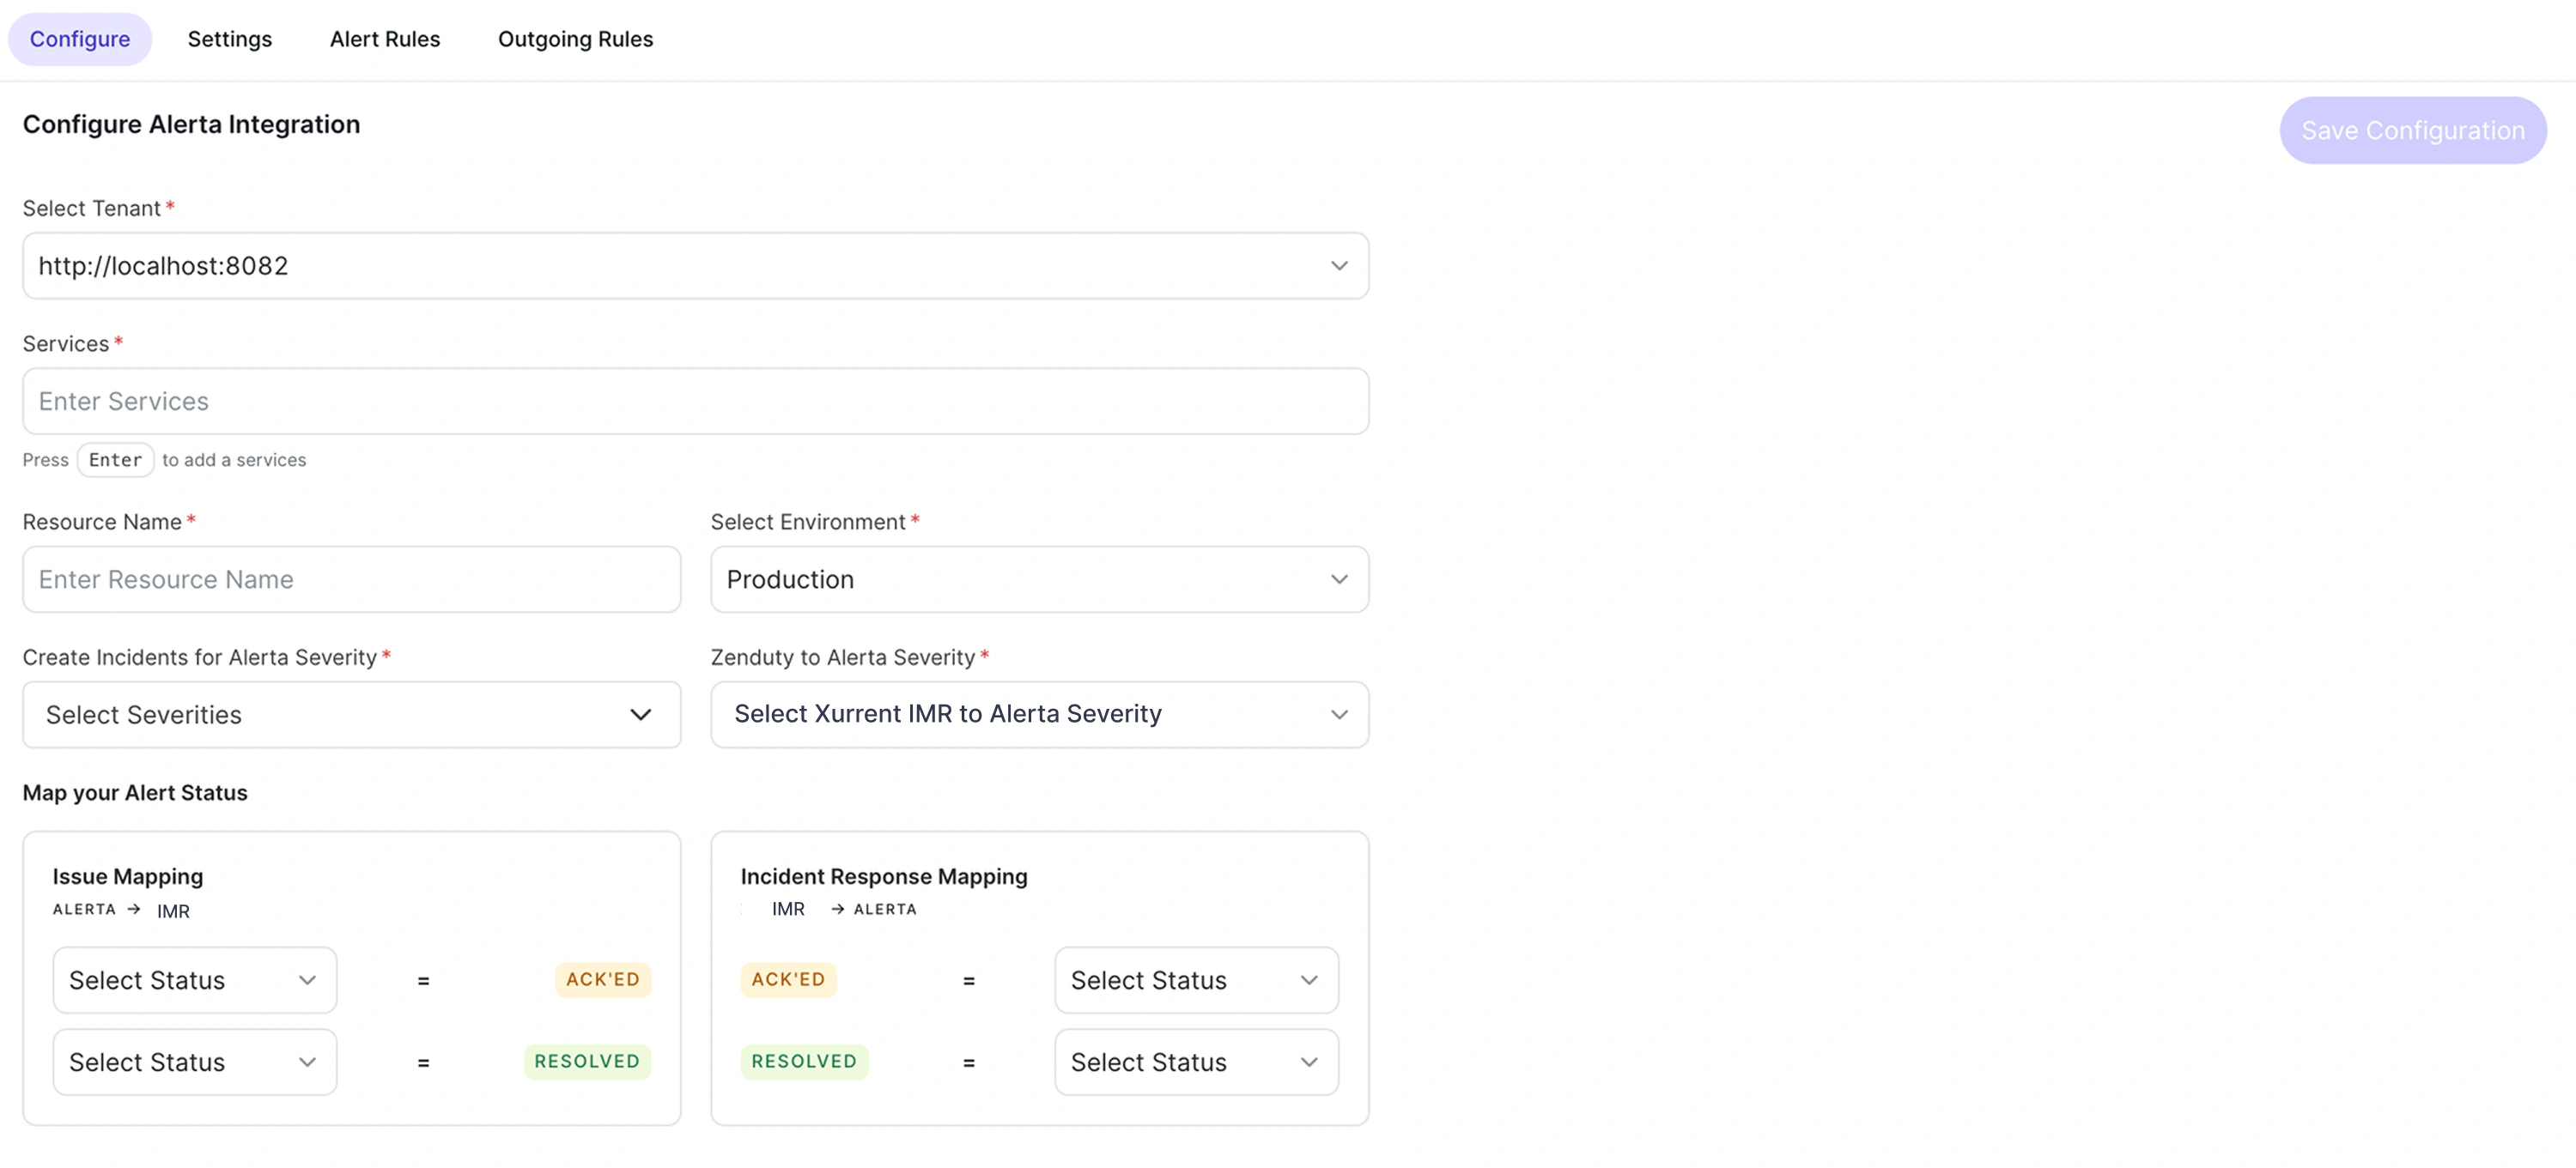
Task: Click the Enter Resource Name field
Action: point(350,579)
